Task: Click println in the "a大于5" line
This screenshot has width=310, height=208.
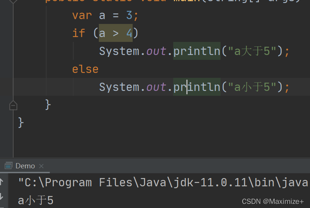Action: click(x=197, y=51)
